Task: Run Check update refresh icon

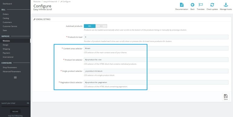Action: tap(212, 5)
